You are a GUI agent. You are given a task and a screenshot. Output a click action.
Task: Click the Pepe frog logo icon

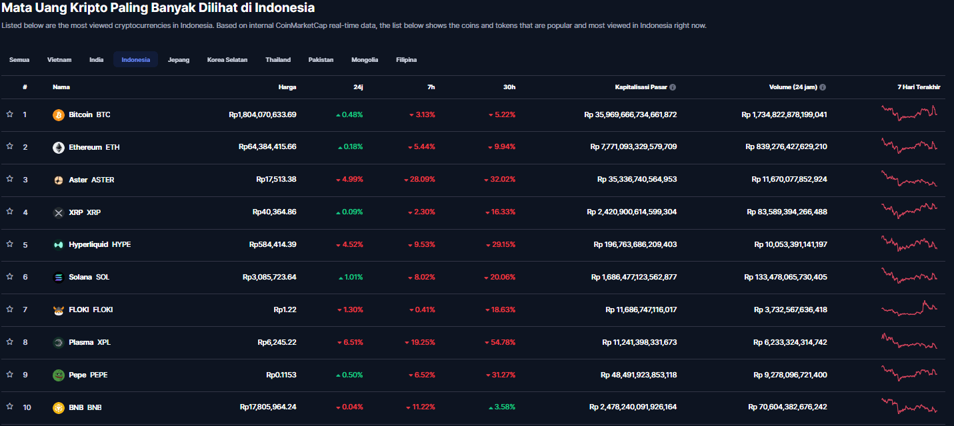pos(58,375)
